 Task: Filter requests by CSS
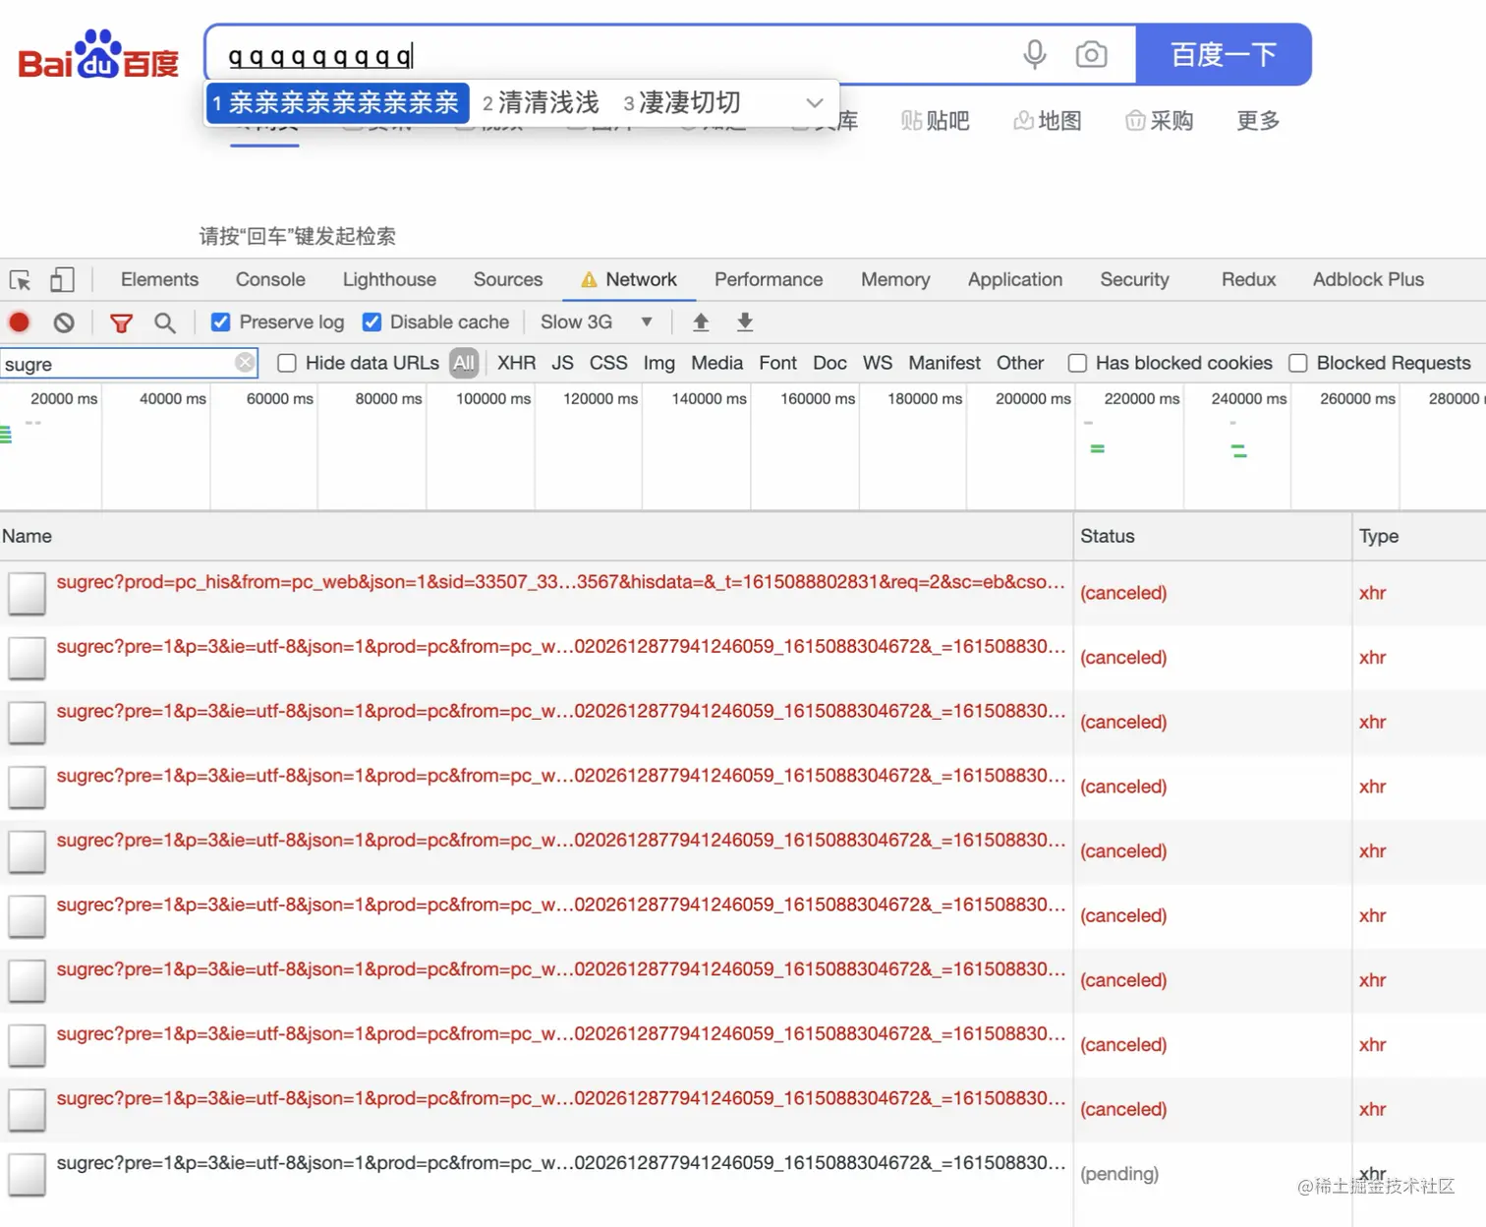tap(608, 363)
